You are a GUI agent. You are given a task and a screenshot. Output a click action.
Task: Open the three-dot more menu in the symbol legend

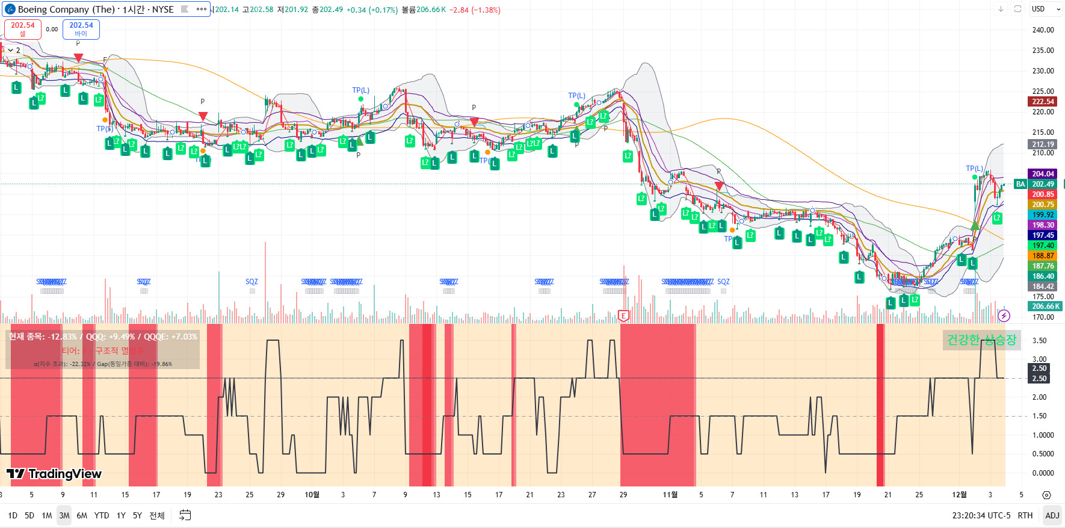(x=202, y=9)
